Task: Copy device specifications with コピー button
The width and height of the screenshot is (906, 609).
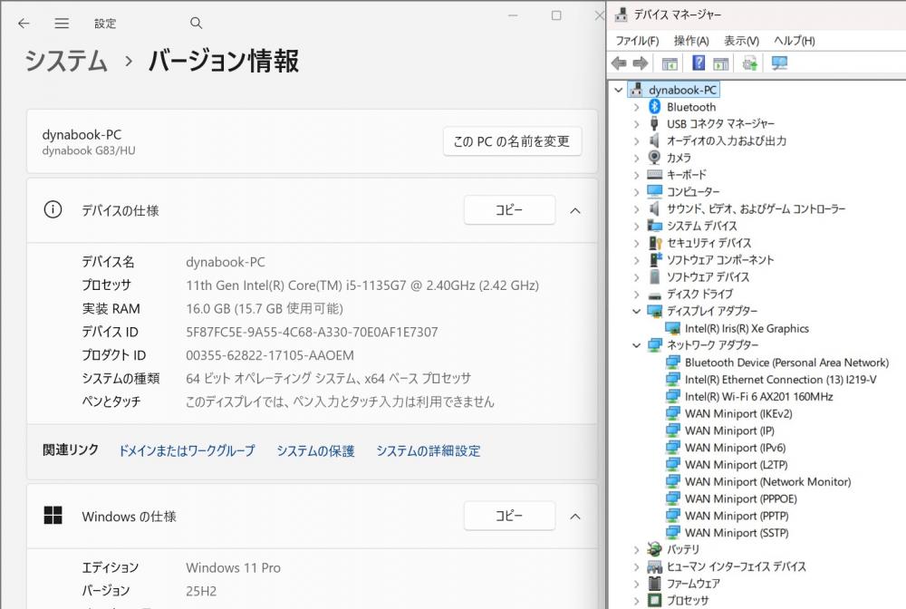Action: click(x=509, y=210)
